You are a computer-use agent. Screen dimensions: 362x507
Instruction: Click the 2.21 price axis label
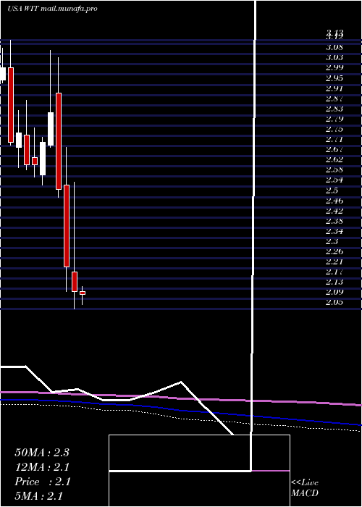click(x=334, y=262)
